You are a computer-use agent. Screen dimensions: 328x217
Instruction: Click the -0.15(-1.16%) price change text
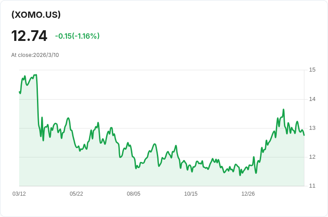(x=77, y=36)
